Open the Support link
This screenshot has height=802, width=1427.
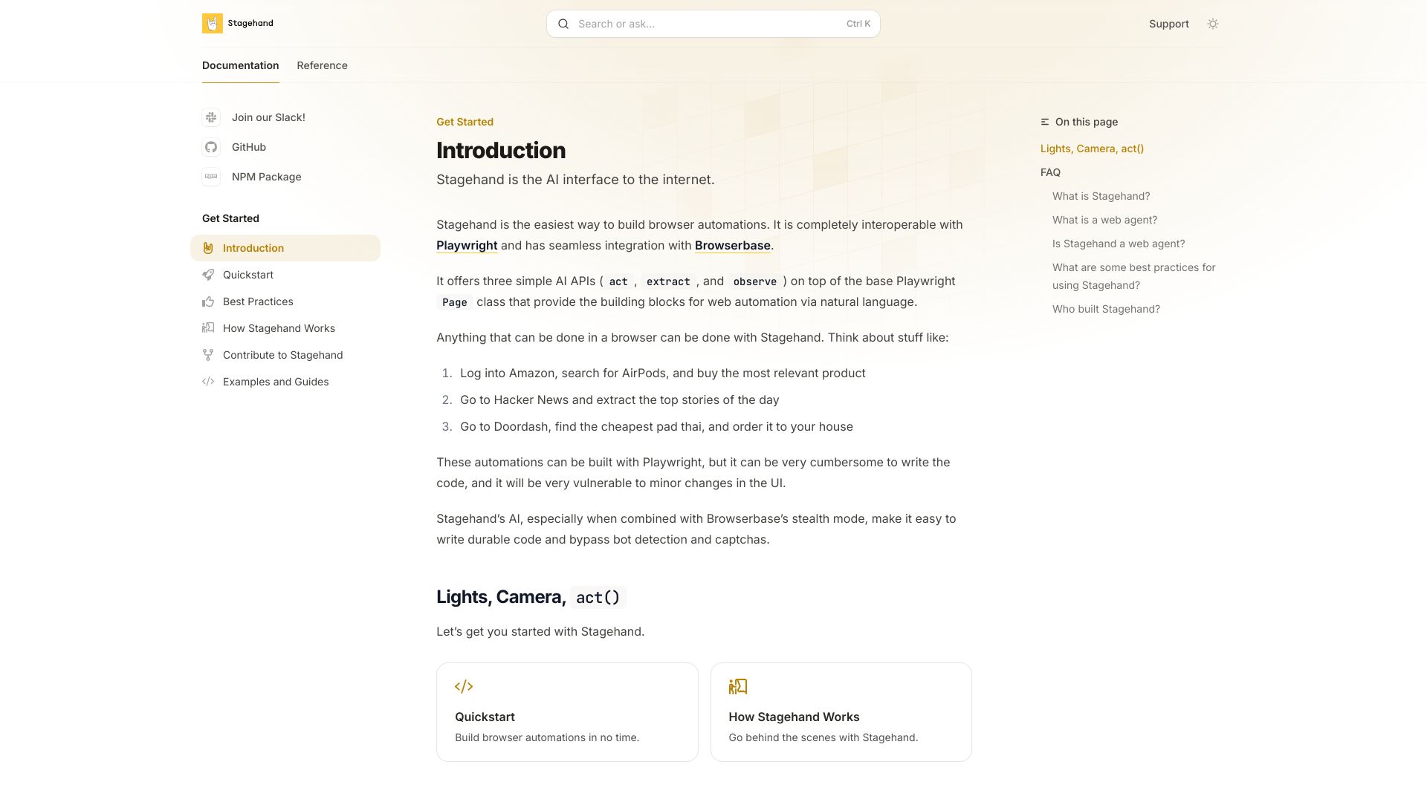(1168, 24)
